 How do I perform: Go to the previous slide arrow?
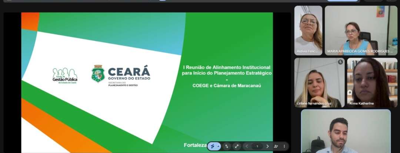point(247,146)
